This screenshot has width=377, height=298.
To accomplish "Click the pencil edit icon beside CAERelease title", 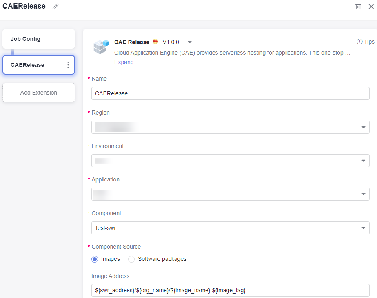I will coord(55,7).
